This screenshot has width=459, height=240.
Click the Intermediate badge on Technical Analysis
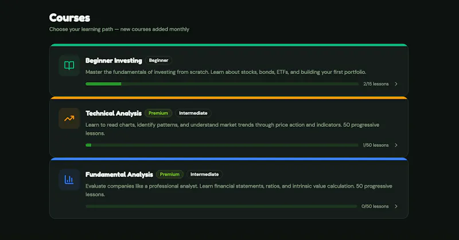pyautogui.click(x=193, y=113)
